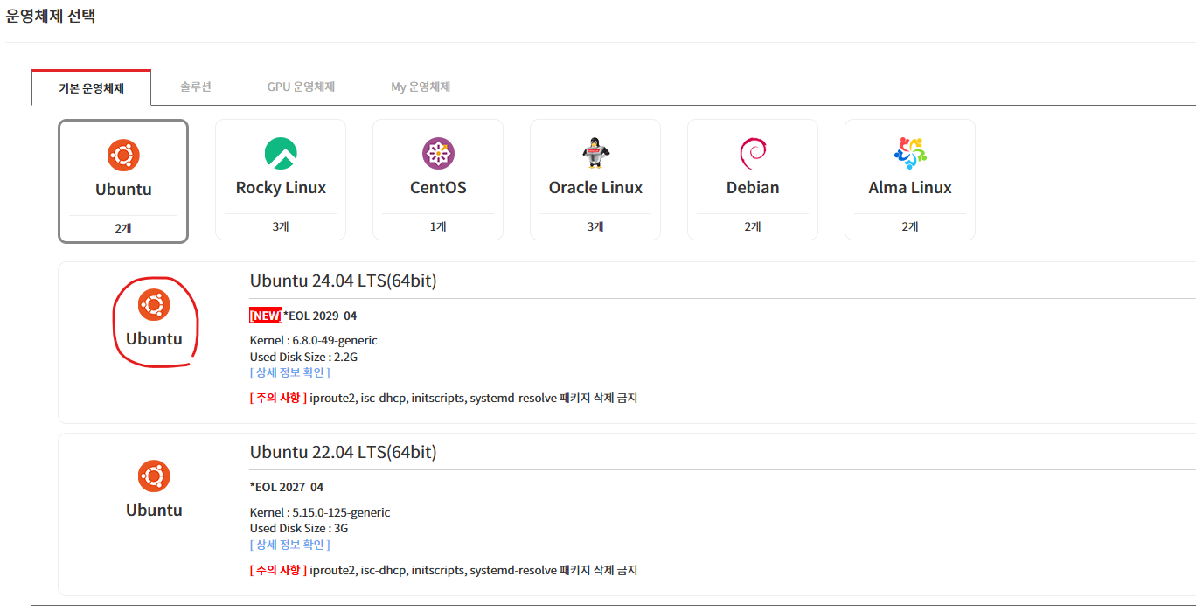1196x611 pixels.
Task: Click Kernel : 5.15.0-125-generic text
Action: point(320,512)
